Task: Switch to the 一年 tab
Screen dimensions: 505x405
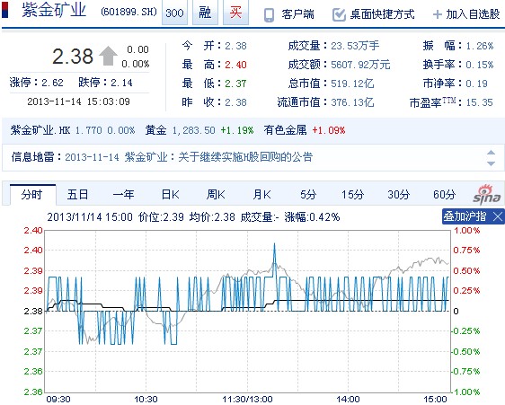Action: [124, 195]
